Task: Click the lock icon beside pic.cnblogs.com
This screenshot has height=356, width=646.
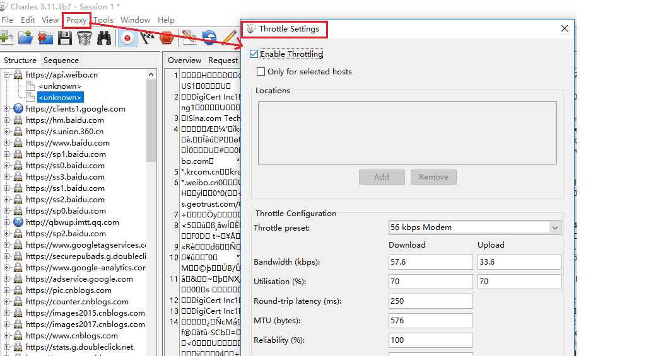Action: coord(18,290)
